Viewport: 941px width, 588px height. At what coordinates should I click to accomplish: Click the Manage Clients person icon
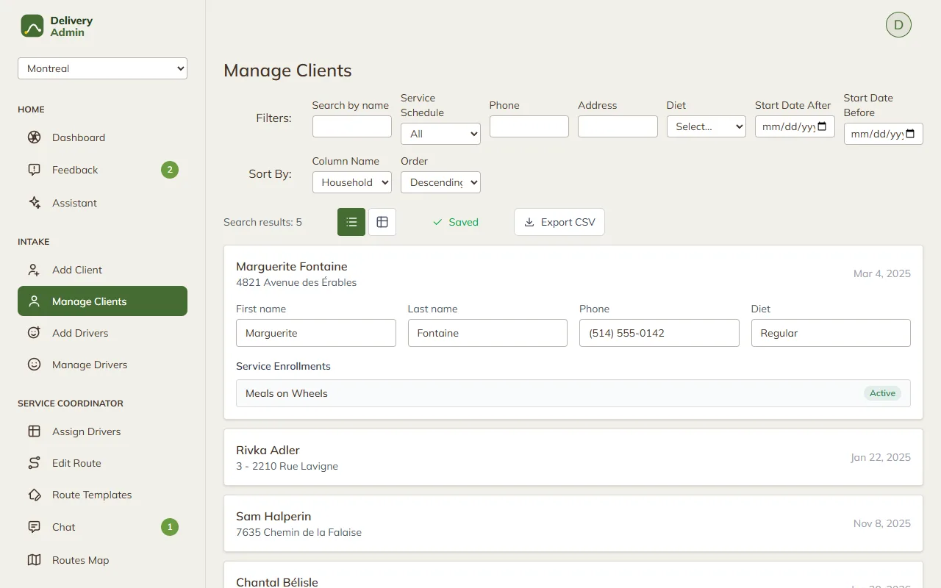pos(34,301)
